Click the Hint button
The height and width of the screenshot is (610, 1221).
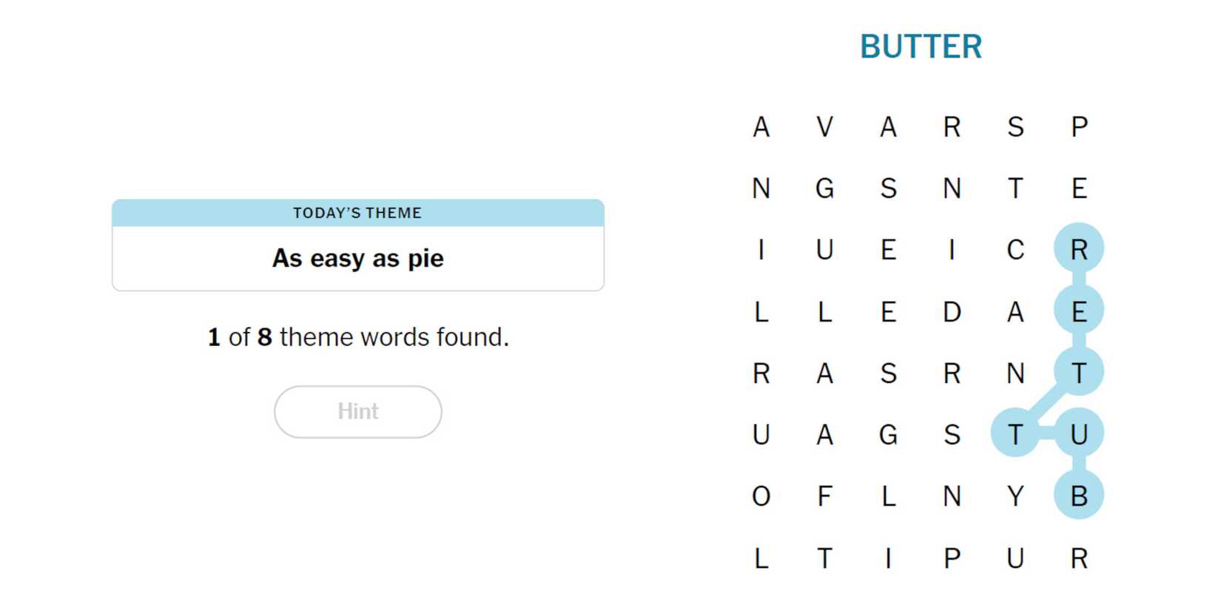click(x=357, y=411)
